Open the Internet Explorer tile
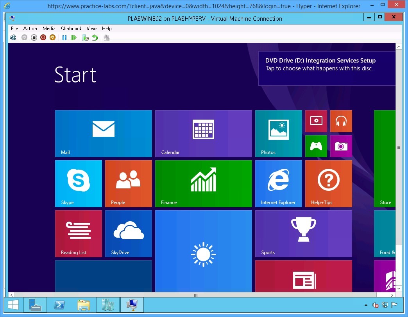This screenshot has height=317, width=408. pos(278,183)
